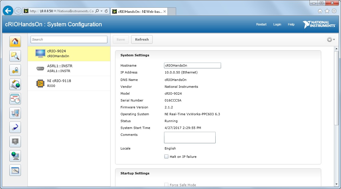Image resolution: width=341 pixels, height=189 pixels.
Task: Open the Help menu link
Action: pos(291,24)
